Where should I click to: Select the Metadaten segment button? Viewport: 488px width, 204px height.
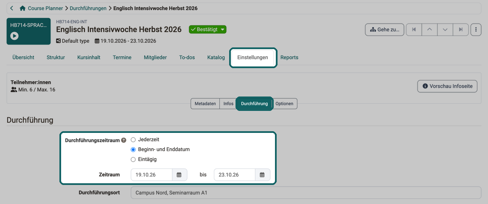point(205,104)
